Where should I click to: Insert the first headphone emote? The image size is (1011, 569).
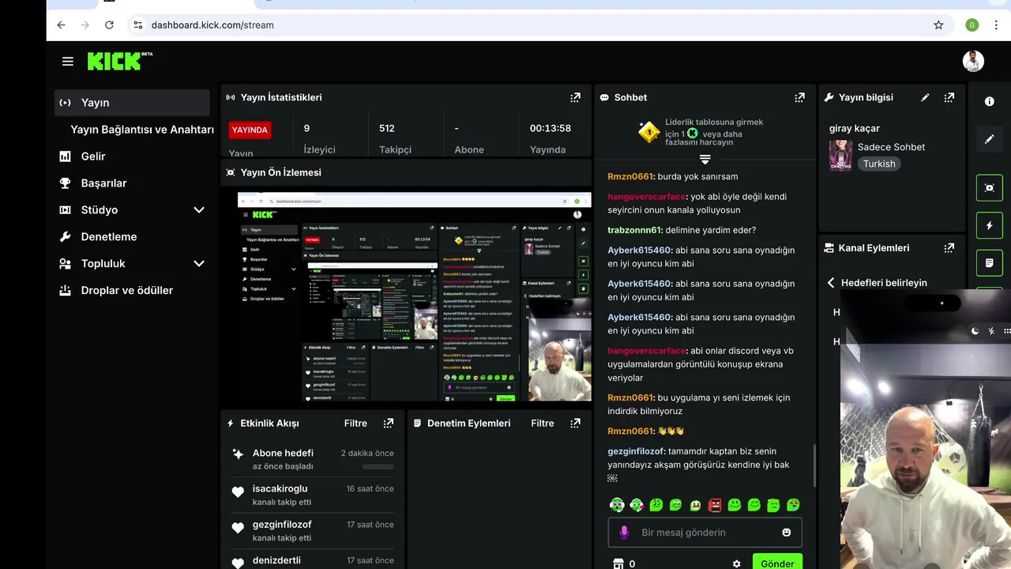point(617,505)
